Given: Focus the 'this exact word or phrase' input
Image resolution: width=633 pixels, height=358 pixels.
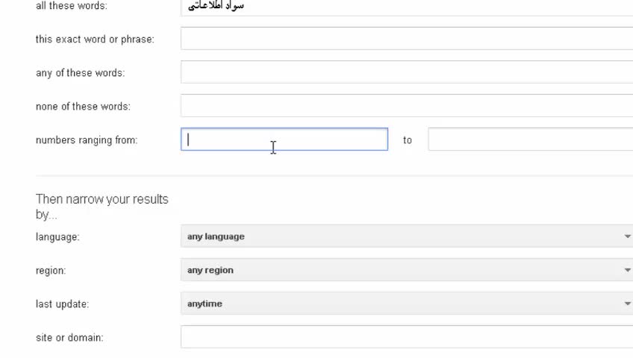Looking at the screenshot, I should pos(407,39).
